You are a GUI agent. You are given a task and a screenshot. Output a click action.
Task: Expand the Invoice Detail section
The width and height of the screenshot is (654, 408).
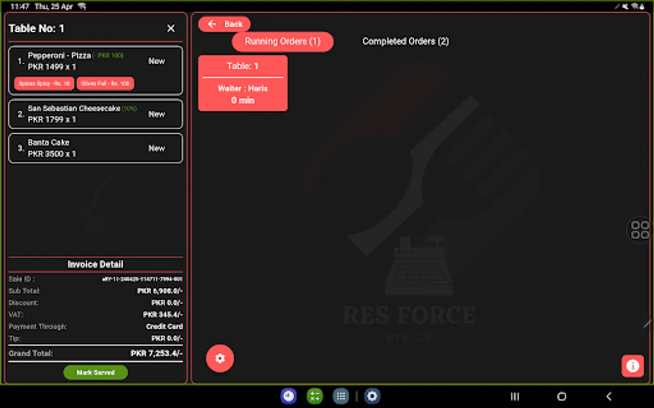tap(95, 264)
